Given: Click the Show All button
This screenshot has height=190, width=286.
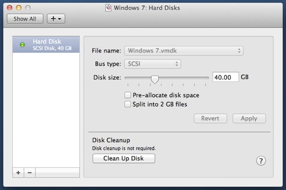Looking at the screenshot, I should [x=25, y=19].
